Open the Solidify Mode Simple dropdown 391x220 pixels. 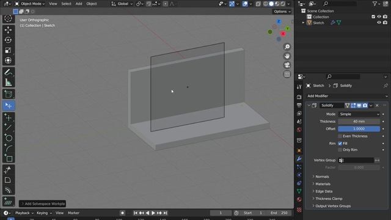(x=359, y=114)
